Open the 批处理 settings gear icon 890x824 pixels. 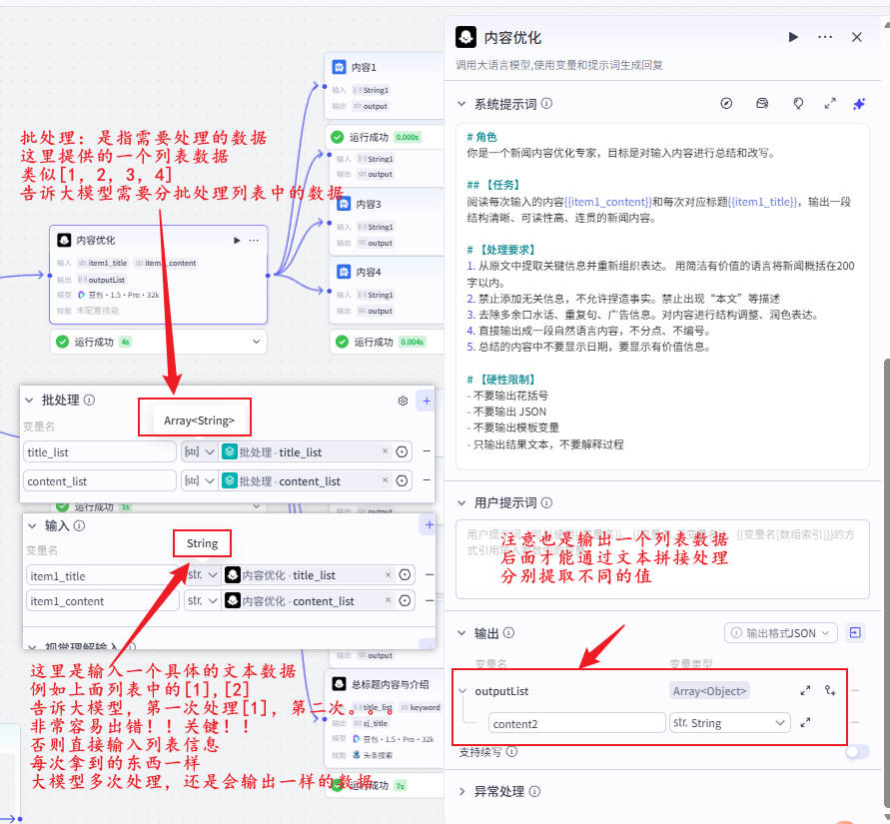coord(402,400)
